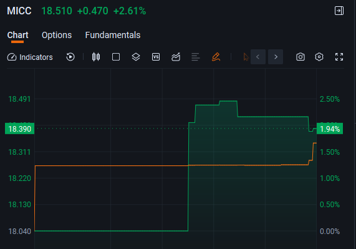Click the previous arrow button
Screen dimensions: 356x249
[258, 57]
